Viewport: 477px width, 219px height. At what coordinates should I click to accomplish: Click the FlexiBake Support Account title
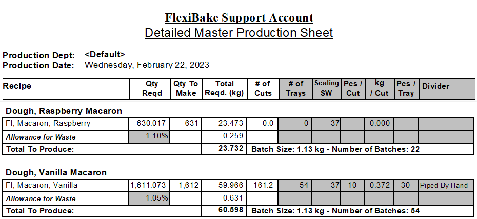tap(239, 17)
